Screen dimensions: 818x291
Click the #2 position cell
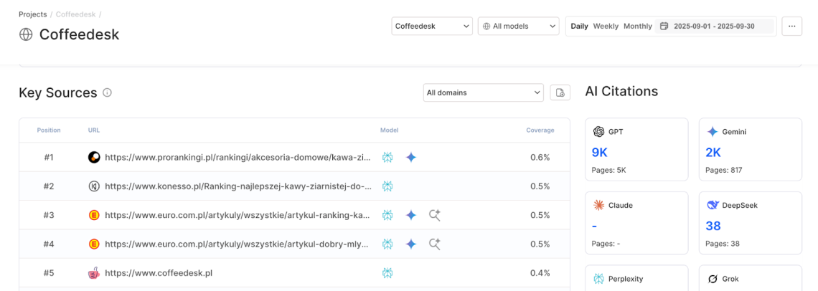pos(49,186)
